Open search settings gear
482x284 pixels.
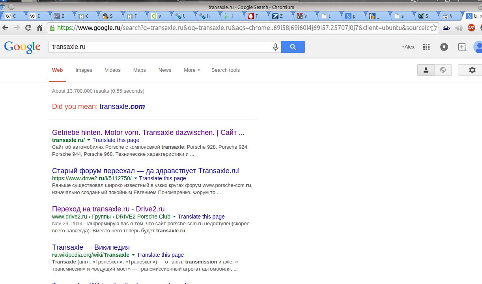pyautogui.click(x=472, y=70)
